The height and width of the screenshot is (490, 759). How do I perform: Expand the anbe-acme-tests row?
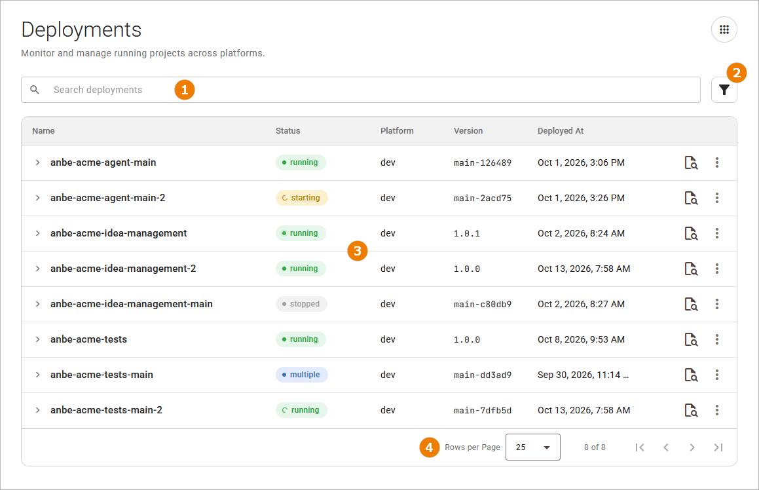pyautogui.click(x=37, y=339)
